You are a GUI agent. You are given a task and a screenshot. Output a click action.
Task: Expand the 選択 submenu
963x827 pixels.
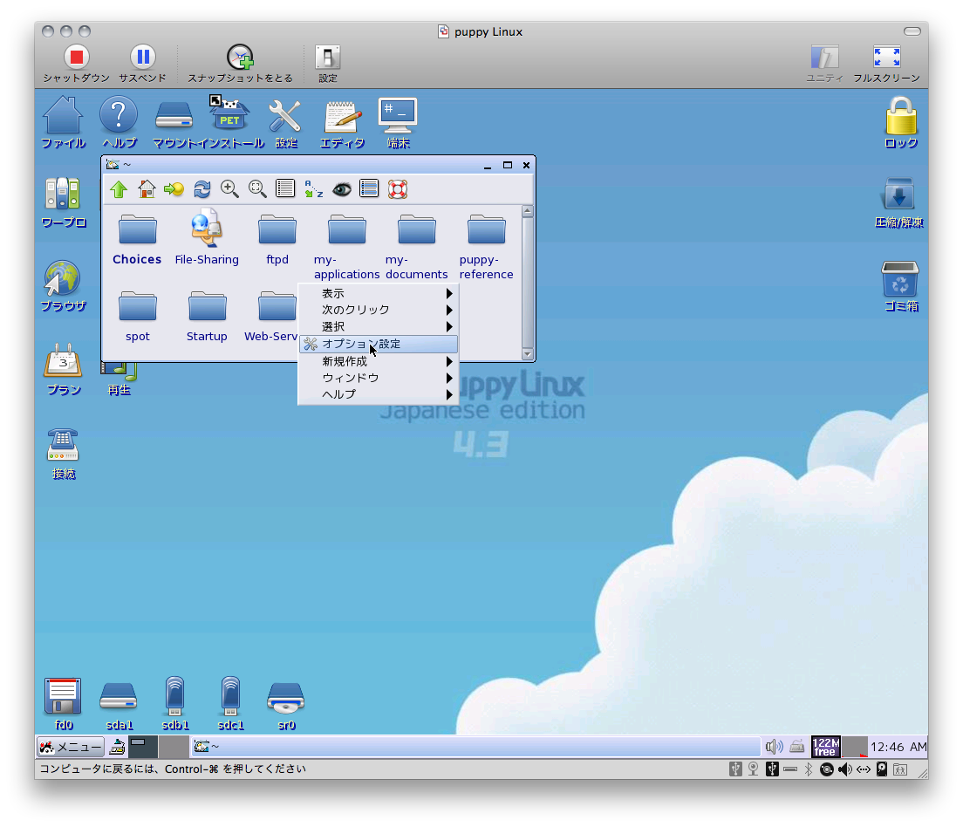(x=379, y=327)
